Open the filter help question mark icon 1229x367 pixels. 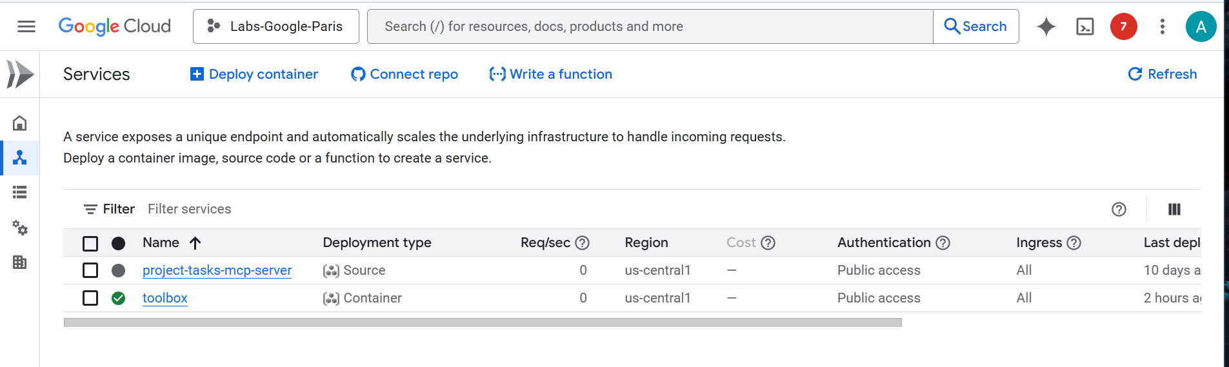(x=1119, y=209)
